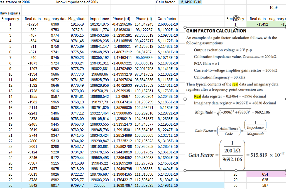Select the real data cell -2744
The width and height of the screenshot is (286, 189).
33,135
